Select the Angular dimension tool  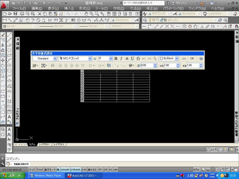point(44,20)
